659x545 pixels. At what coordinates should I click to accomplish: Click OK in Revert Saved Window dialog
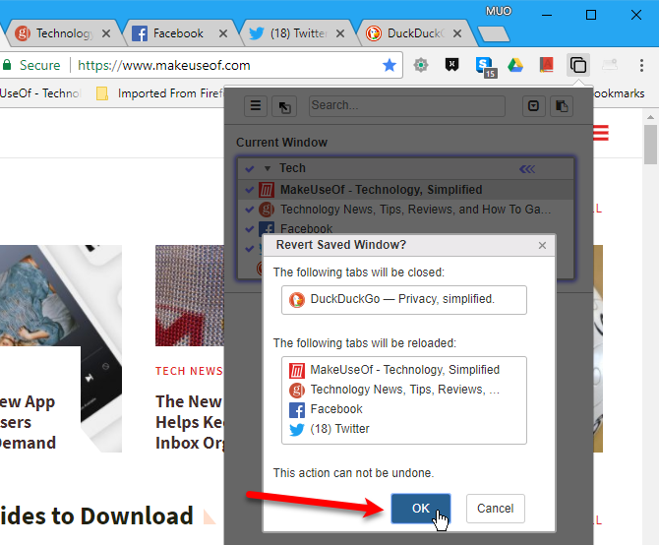point(421,509)
